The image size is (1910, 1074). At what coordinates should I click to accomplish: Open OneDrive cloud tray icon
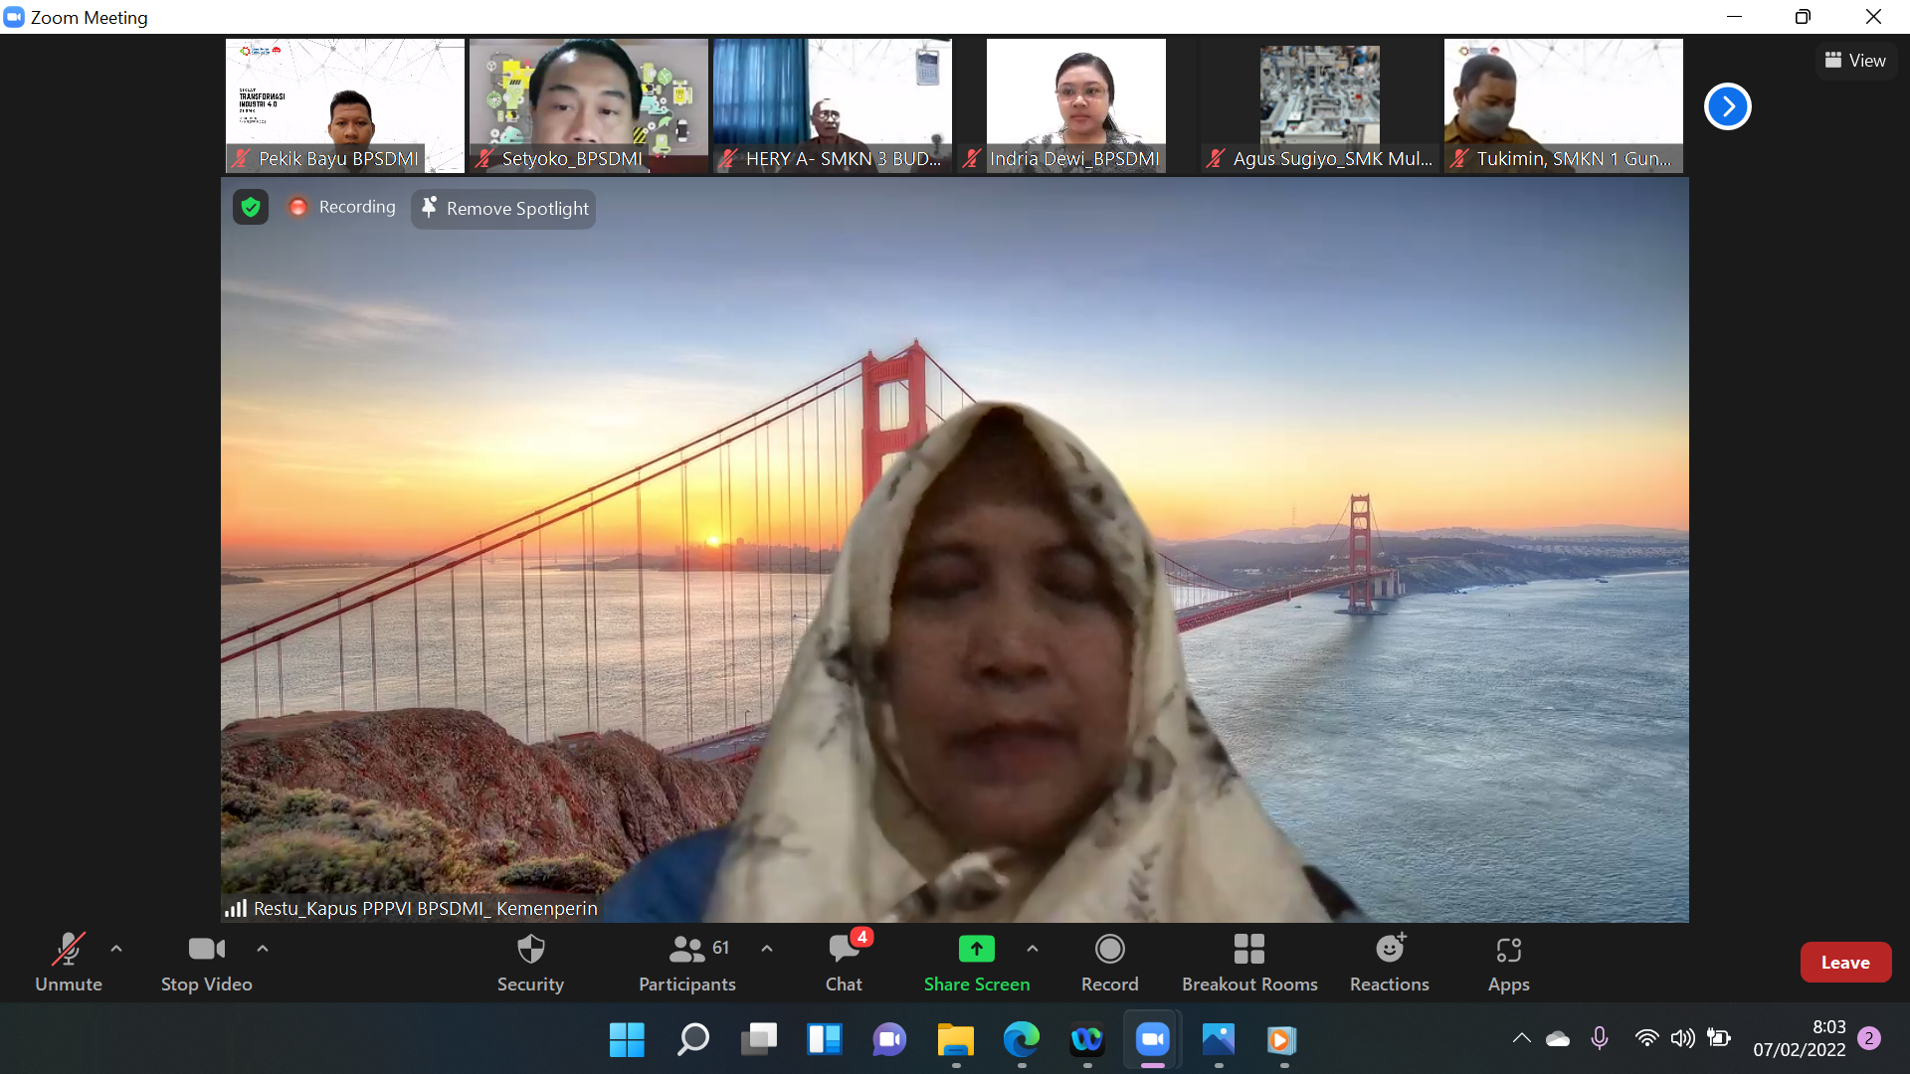point(1558,1038)
